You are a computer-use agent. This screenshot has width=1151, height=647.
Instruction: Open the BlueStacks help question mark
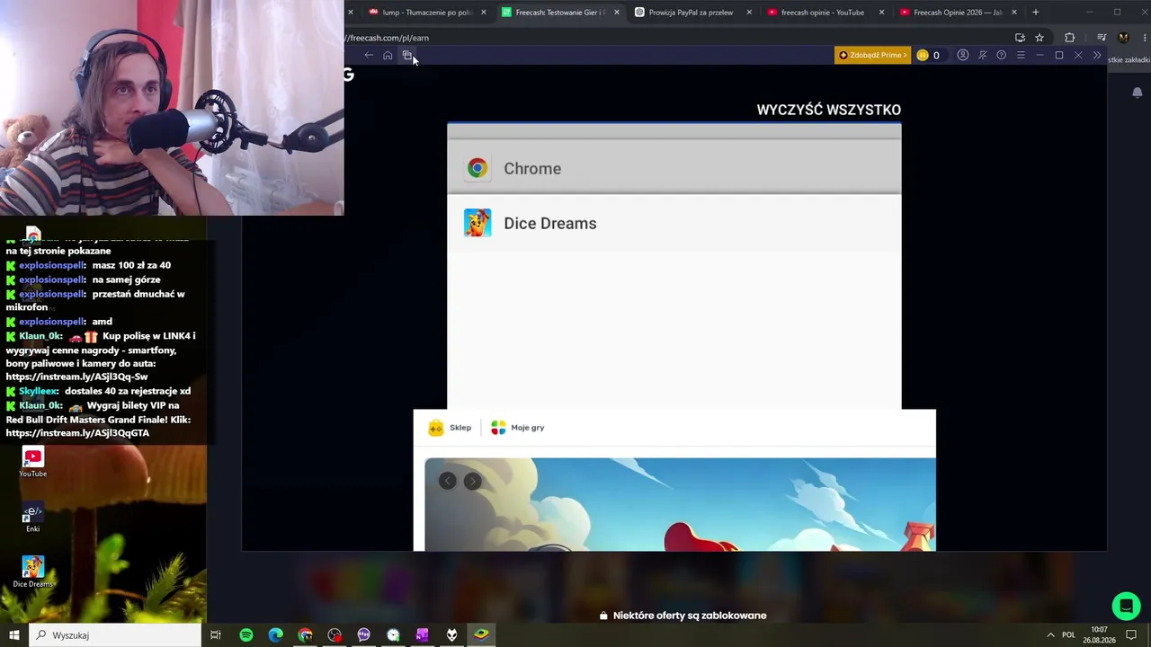click(x=1001, y=56)
